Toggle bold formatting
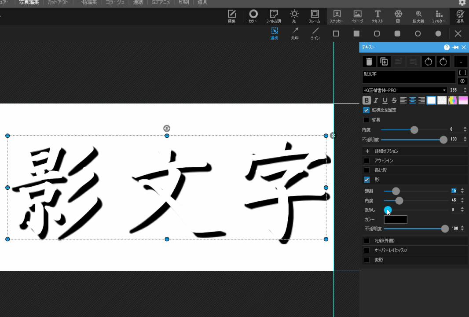Viewport: 469px width, 317px height. (366, 100)
